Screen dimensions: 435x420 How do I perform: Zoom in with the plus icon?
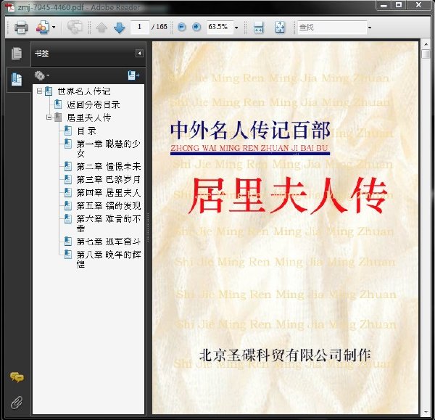(x=196, y=27)
